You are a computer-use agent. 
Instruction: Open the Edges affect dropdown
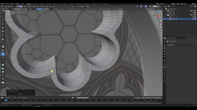(x=32, y=9)
